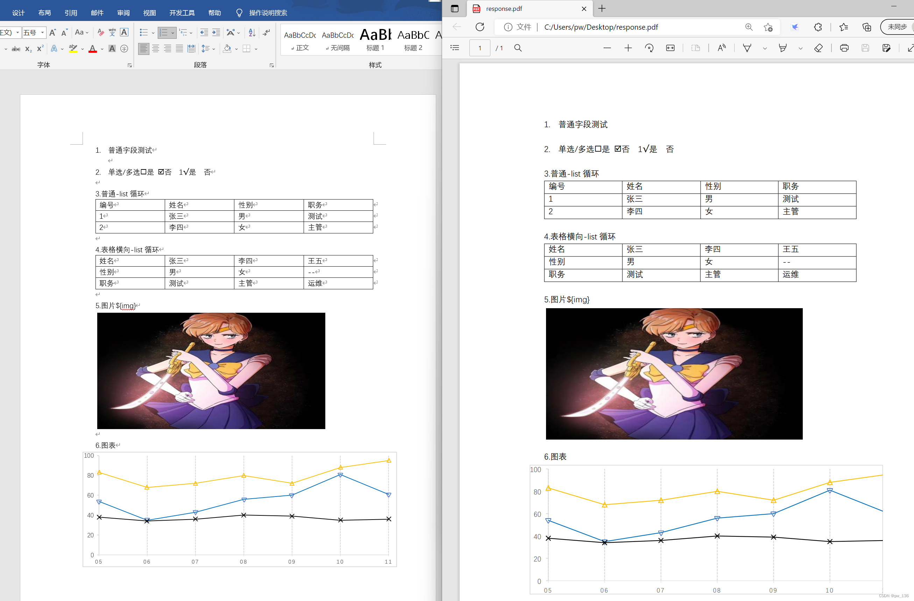The image size is (914, 601).
Task: Open the font size dropdown showing 五号
Action: coord(42,32)
